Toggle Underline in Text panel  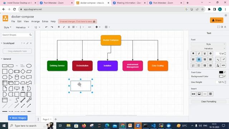(x=205, y=53)
